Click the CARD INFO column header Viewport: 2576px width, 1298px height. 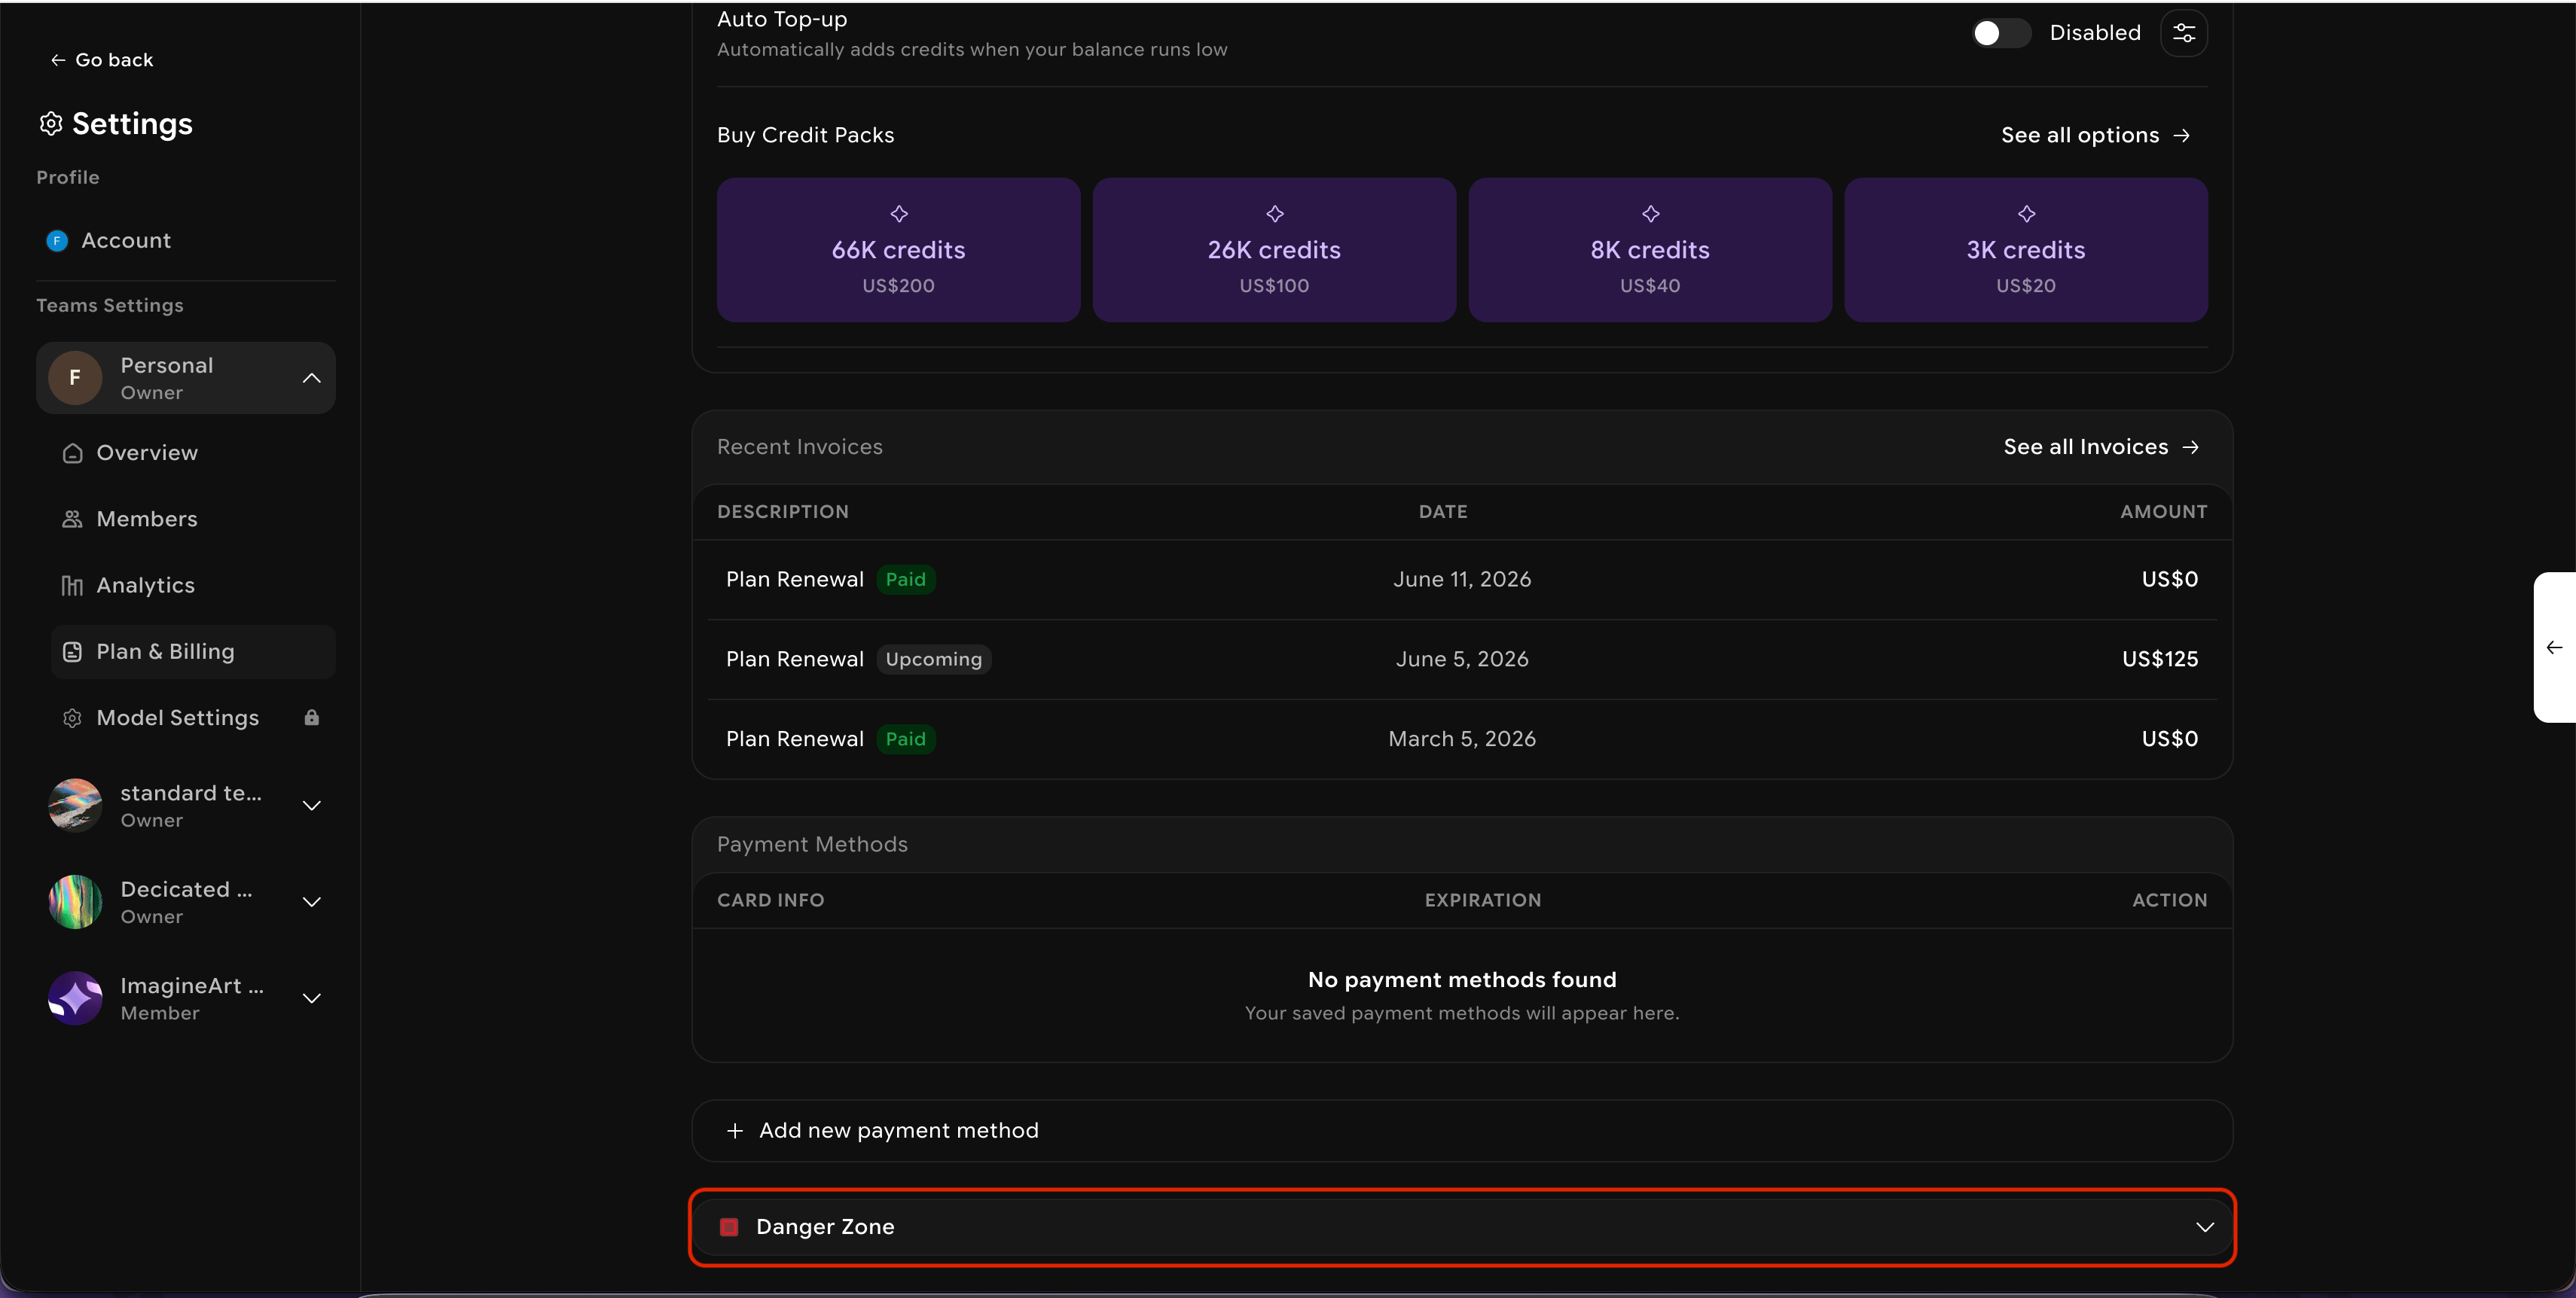(x=771, y=900)
